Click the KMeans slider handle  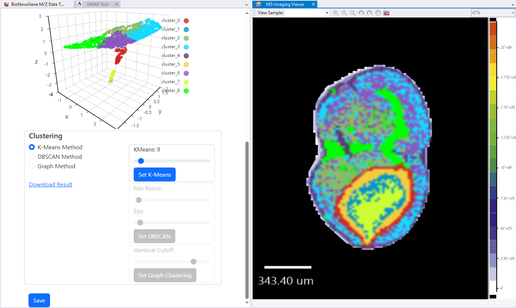click(x=141, y=161)
